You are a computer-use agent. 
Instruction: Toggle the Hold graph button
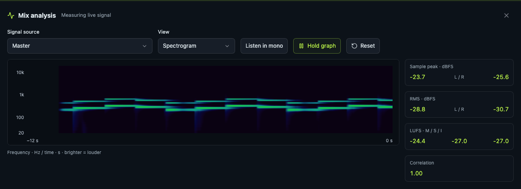[317, 46]
